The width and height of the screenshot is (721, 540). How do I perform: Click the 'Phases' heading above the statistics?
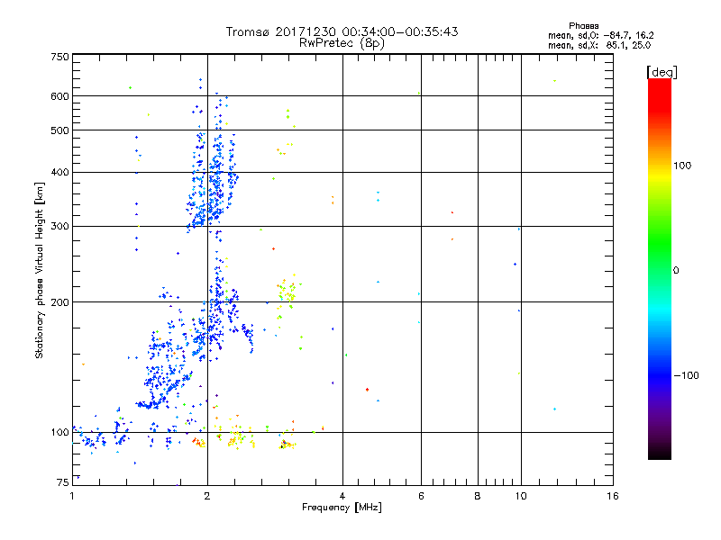pos(583,26)
